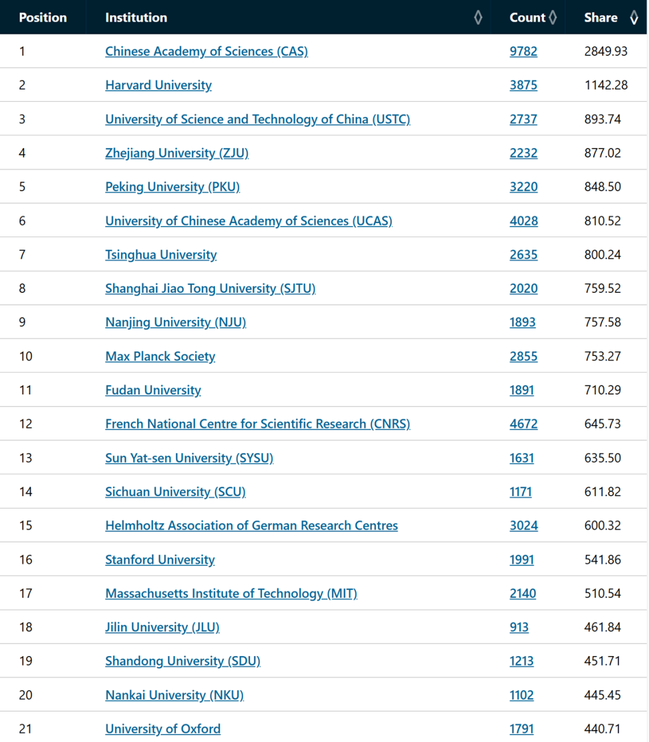Sort table by Institution column arrows
This screenshot has height=742, width=649.
tap(478, 17)
